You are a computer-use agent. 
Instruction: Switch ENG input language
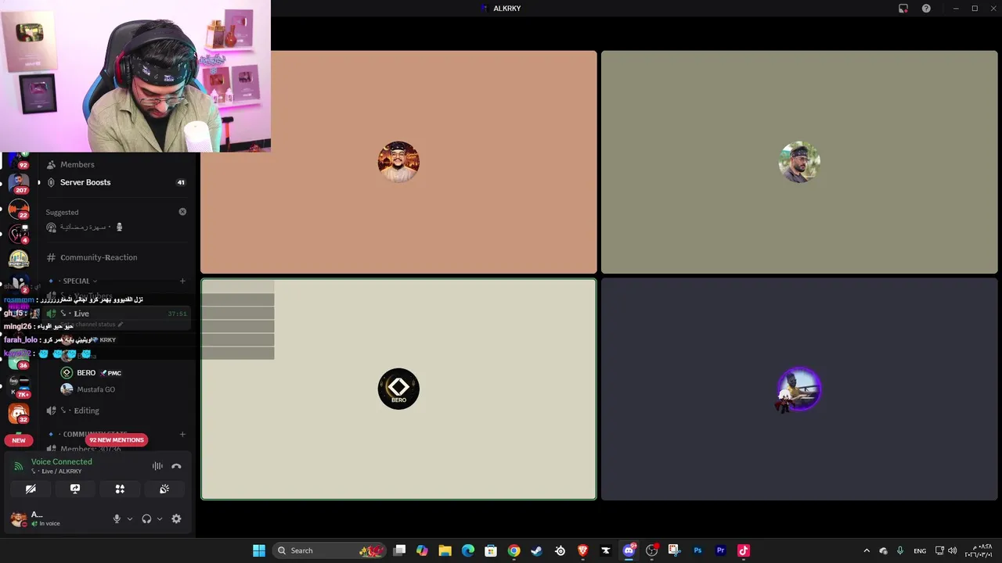920,550
